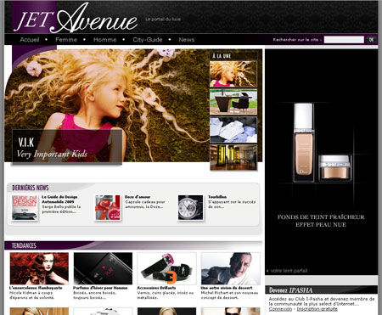The image size is (382, 315).
Task: Open the City-Guide section
Action: pyautogui.click(x=148, y=40)
